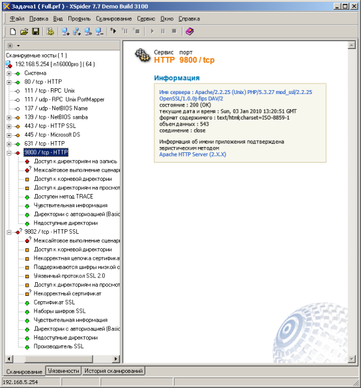Viewport: 361px width, 388px height.
Task: Click the host icon for 192.168.5.254
Action: point(9,64)
